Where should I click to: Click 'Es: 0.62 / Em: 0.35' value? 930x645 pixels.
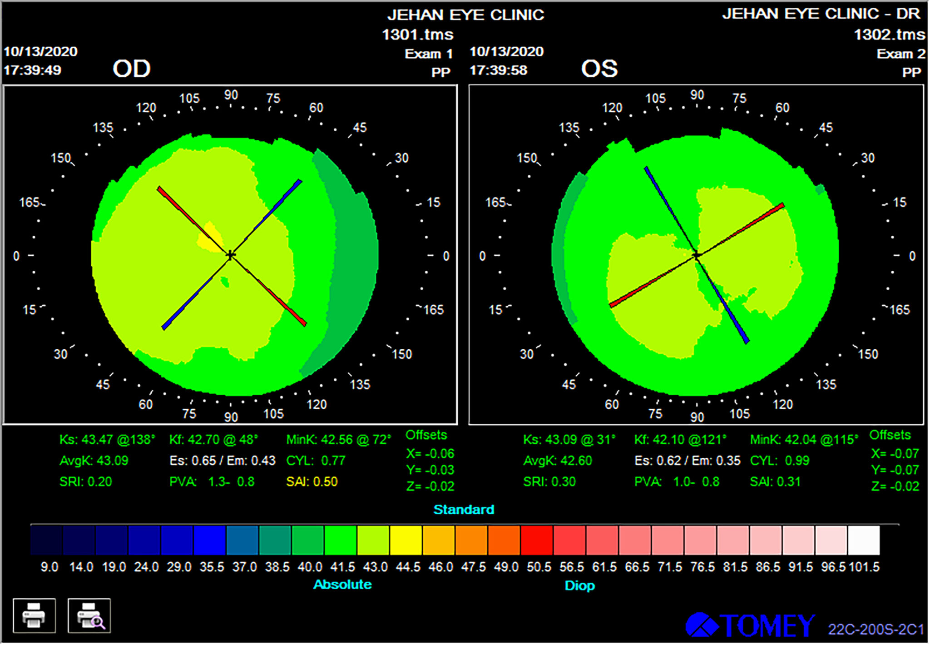click(x=688, y=461)
